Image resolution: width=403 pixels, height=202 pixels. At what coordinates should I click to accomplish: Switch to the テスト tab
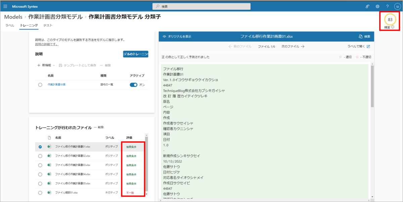[48, 25]
